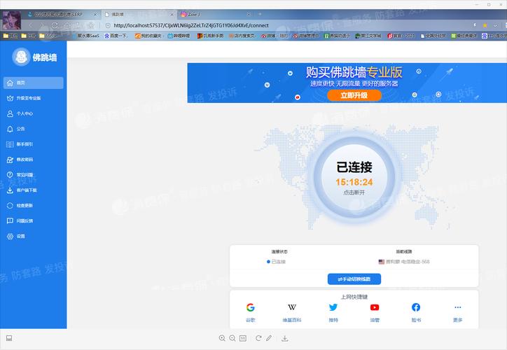Switch to the first ERP browser tab
The image size is (507, 350).
pos(62,15)
